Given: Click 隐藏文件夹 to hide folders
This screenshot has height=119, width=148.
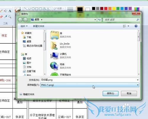Looking at the screenshot, I should coord(27,94).
